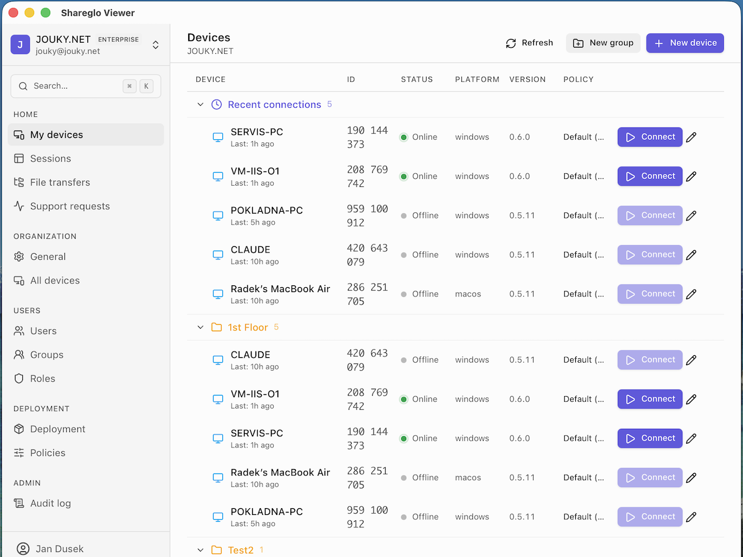Click monitor icon of SERVIS-PC in Recent connections
Viewport: 743px width, 557px height.
pyautogui.click(x=218, y=137)
